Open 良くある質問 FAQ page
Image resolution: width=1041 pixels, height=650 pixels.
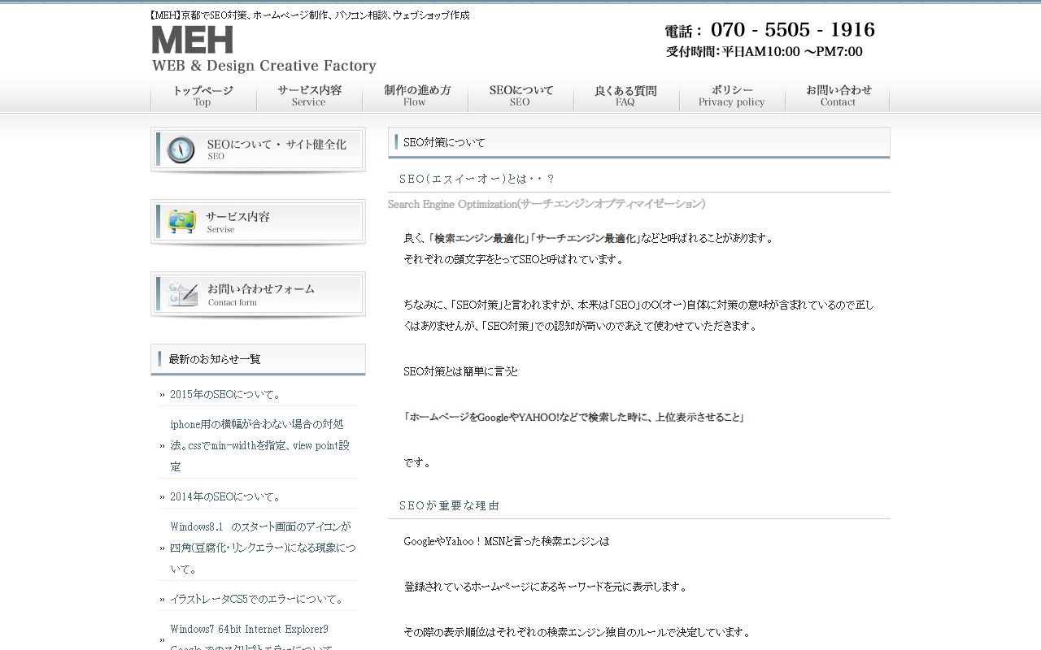pyautogui.click(x=625, y=96)
